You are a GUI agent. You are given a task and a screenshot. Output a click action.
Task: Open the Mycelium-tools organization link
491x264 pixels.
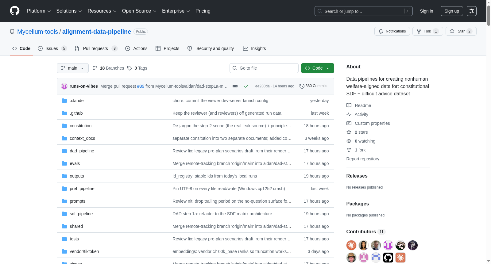pos(37,32)
